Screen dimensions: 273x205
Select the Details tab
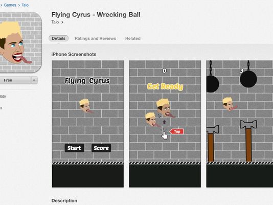(58, 38)
